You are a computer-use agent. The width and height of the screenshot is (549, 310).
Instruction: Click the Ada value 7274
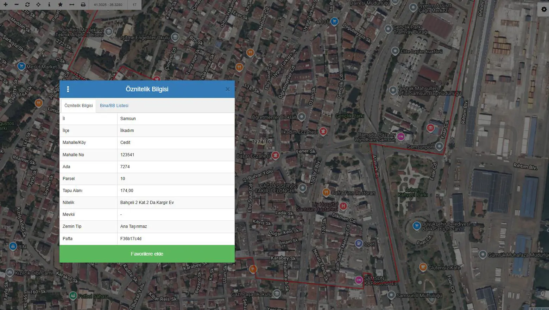click(x=125, y=167)
